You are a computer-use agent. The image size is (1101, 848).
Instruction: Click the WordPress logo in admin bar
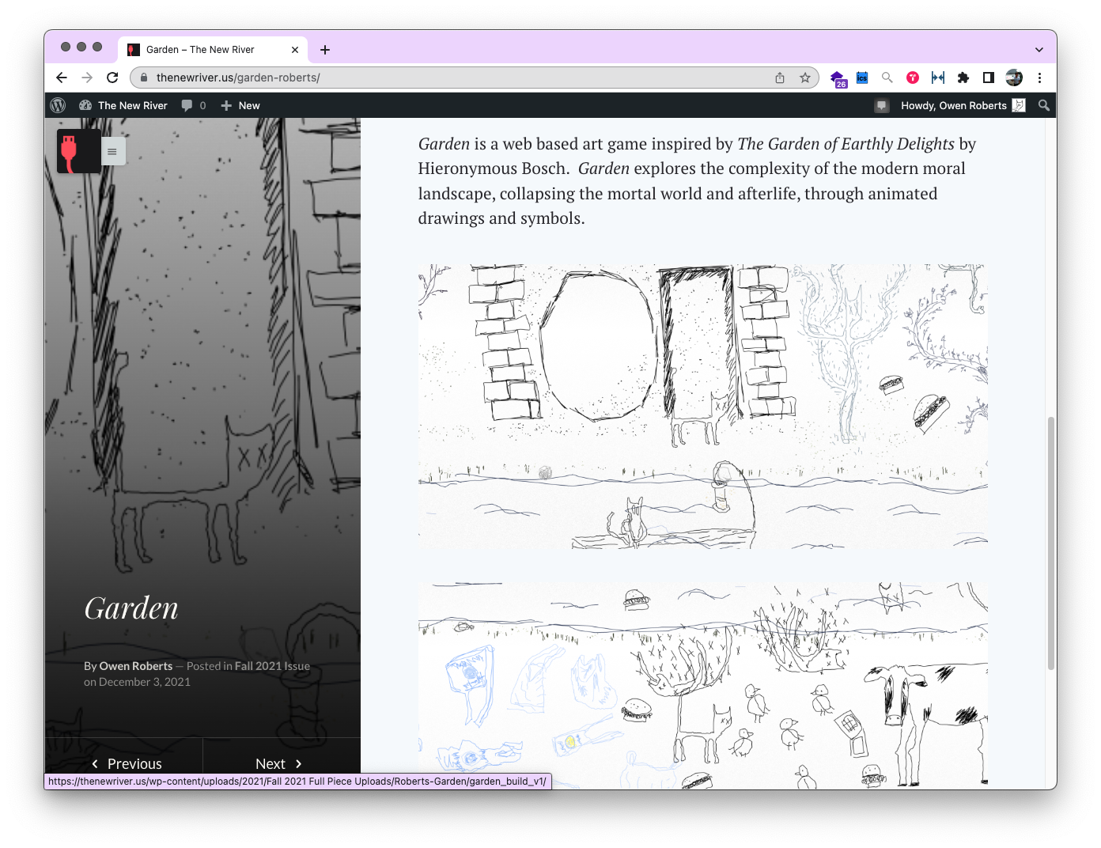coord(58,105)
